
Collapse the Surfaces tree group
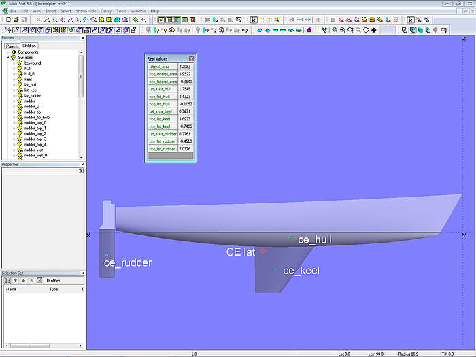(x=8, y=58)
